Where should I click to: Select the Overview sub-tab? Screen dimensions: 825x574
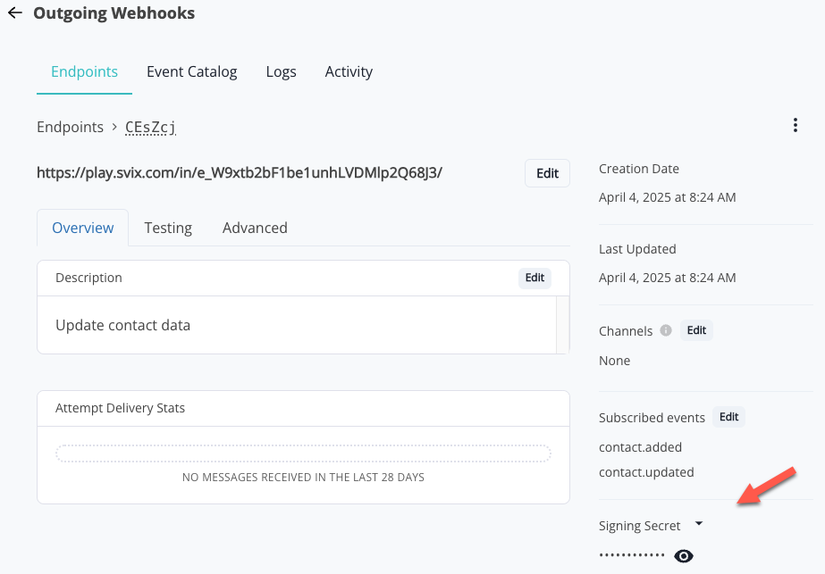pos(82,228)
